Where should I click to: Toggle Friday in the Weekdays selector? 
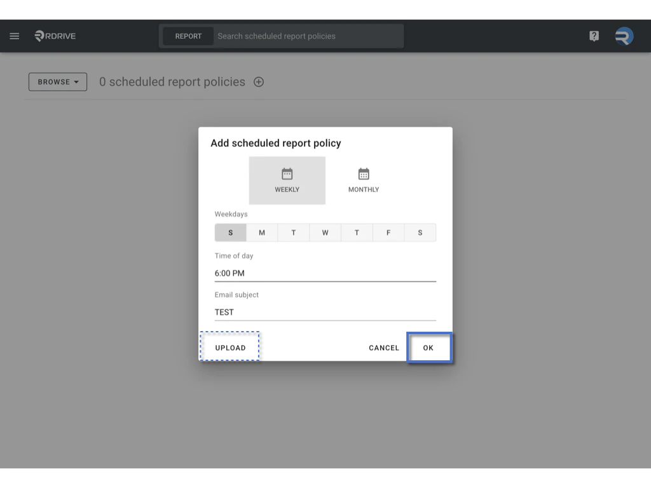click(388, 232)
